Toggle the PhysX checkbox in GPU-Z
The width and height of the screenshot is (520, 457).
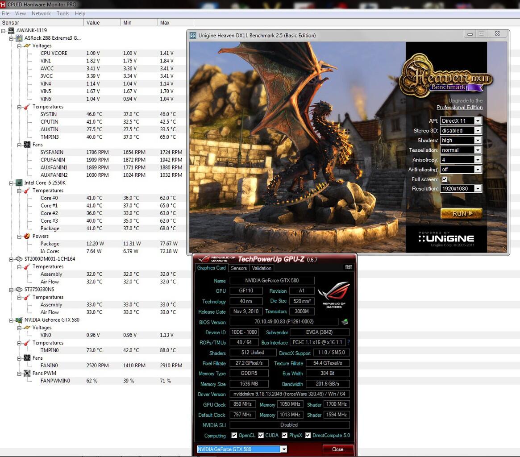[284, 435]
